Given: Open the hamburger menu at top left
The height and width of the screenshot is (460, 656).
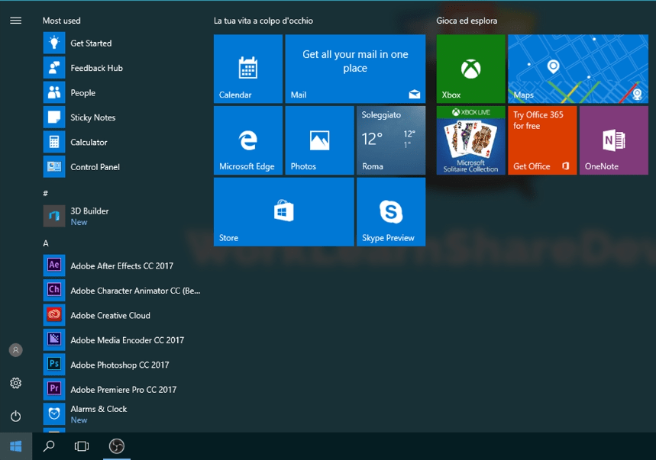Looking at the screenshot, I should click(15, 21).
